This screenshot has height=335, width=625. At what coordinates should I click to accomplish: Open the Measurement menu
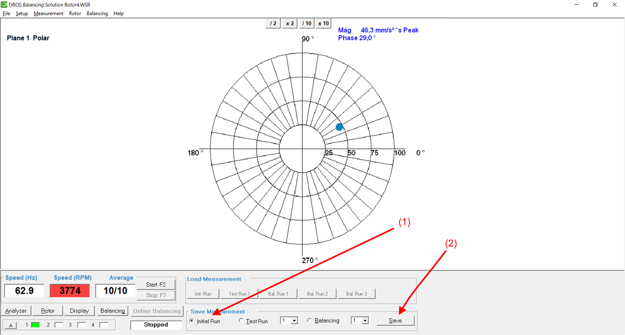pos(48,13)
